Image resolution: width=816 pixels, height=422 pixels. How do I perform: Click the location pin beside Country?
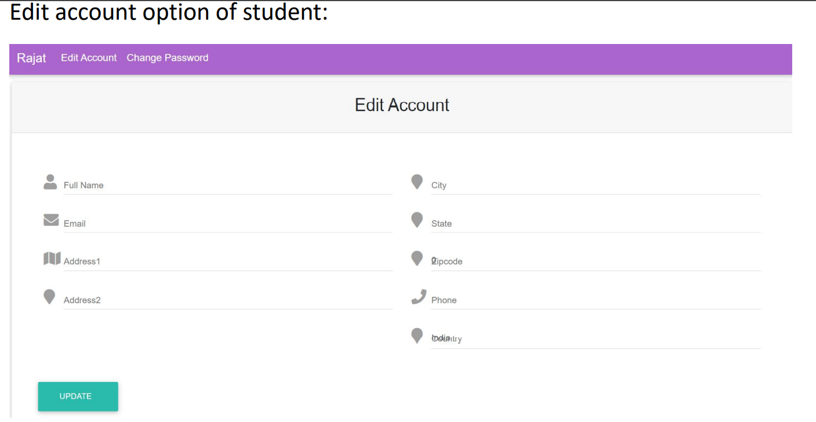tap(417, 335)
